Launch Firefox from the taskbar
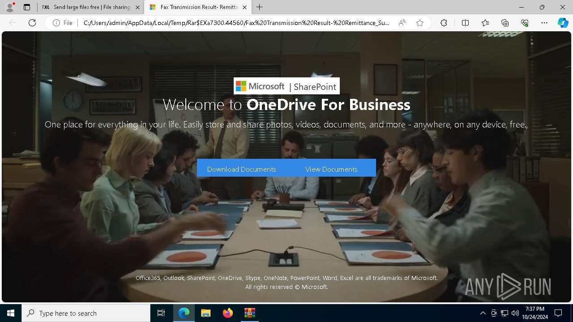This screenshot has width=573, height=322. click(227, 313)
